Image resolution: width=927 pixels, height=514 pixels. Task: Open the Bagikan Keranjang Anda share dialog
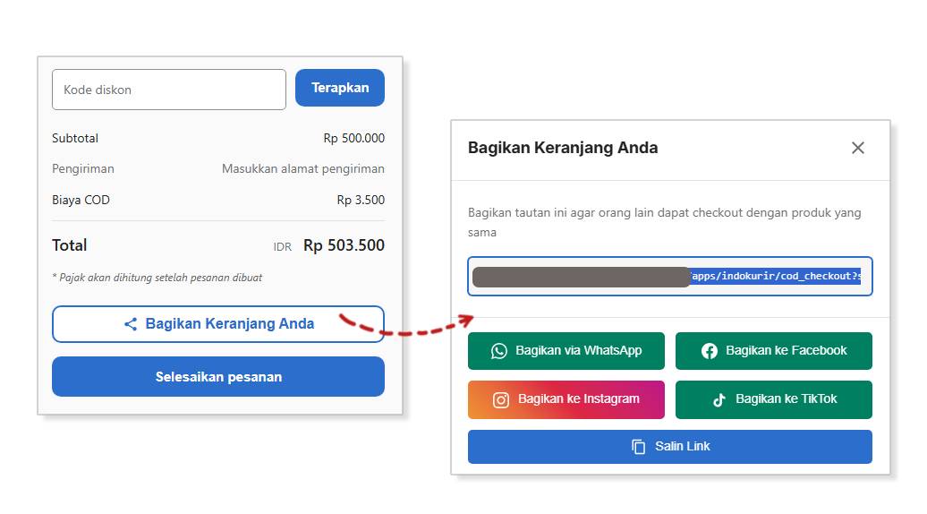pos(218,324)
